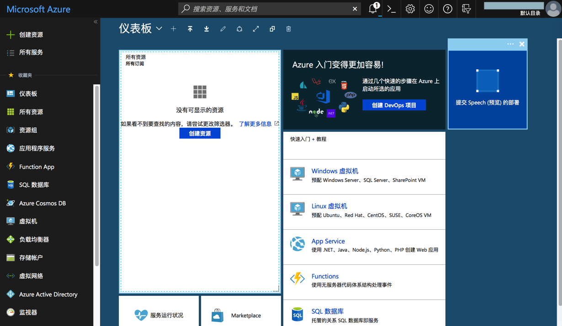Clone the dashboard
562x326 pixels.
pos(272,29)
